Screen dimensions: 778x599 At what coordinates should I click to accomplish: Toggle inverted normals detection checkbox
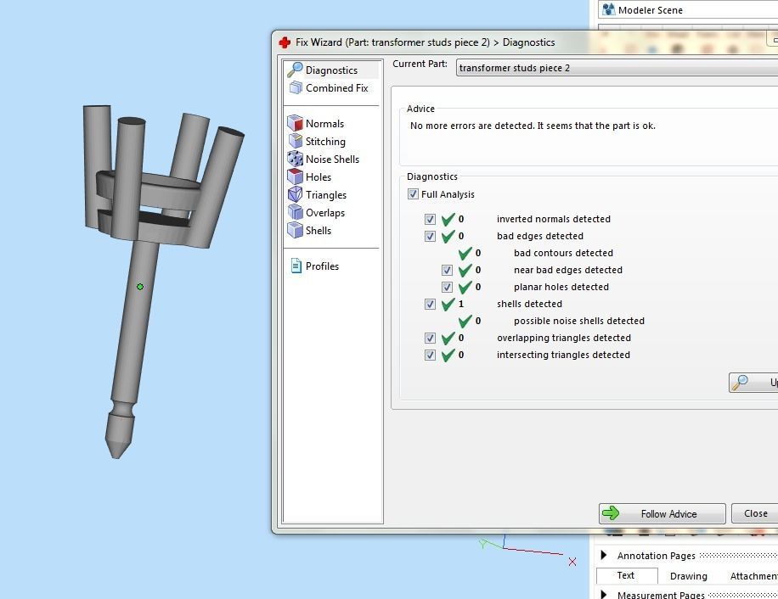point(430,219)
